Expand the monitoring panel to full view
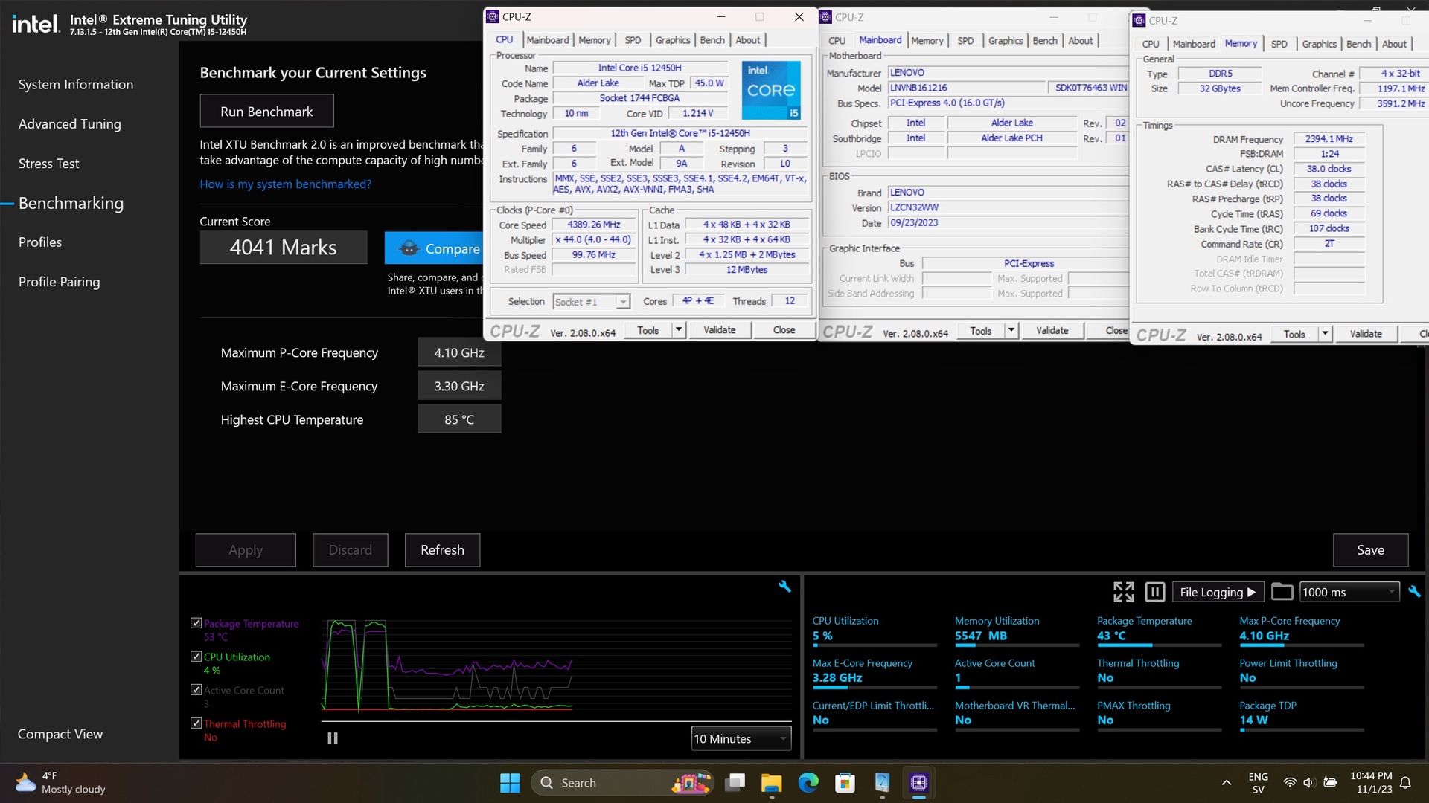The height and width of the screenshot is (803, 1429). pos(1124,592)
